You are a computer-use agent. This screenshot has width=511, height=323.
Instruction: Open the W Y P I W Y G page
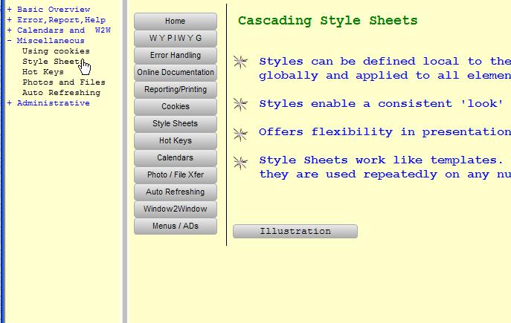176,38
